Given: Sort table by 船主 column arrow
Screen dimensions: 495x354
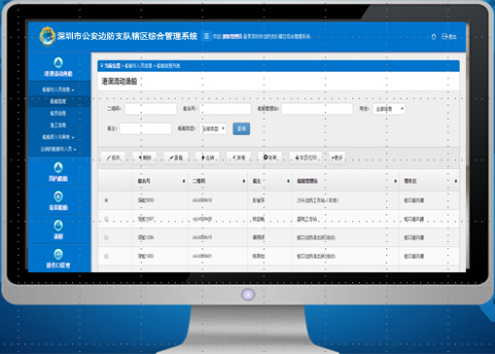Looking at the screenshot, I should (x=288, y=181).
